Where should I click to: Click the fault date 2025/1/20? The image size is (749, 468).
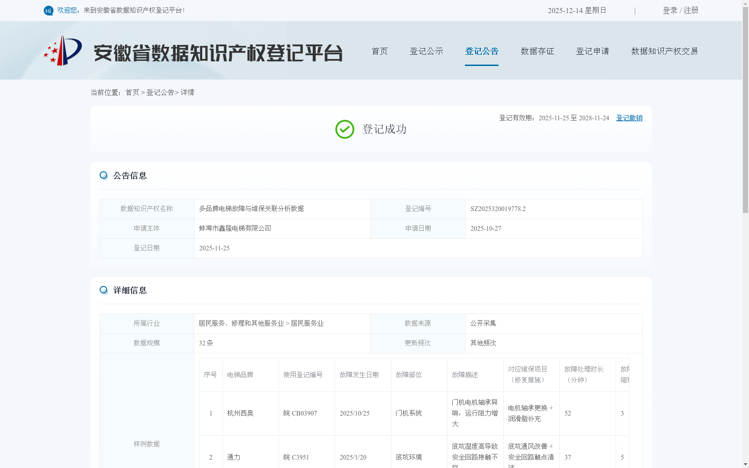coord(353,457)
